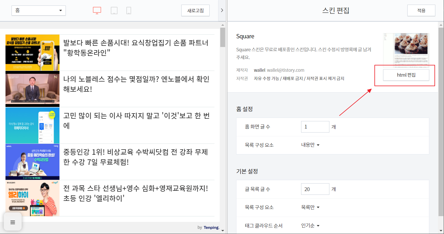Click the '홈 설정' section heading
Viewport: 444px width, 234px height.
(245, 109)
